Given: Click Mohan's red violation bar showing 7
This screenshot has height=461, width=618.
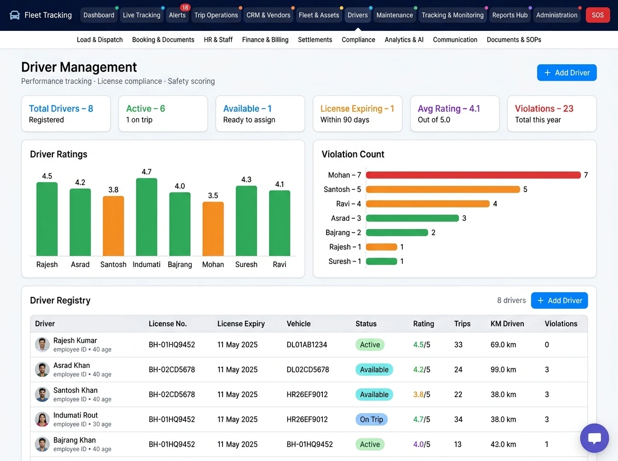Looking at the screenshot, I should pos(473,175).
